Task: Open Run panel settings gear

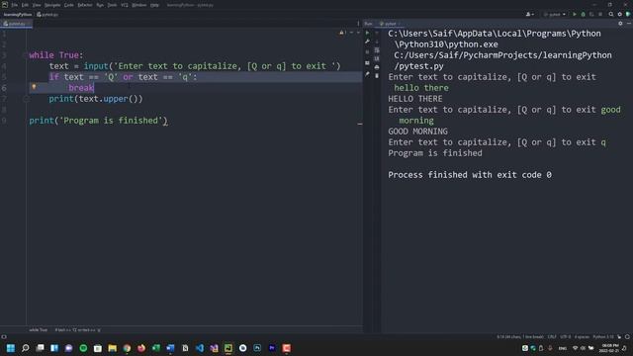Action: (620, 24)
